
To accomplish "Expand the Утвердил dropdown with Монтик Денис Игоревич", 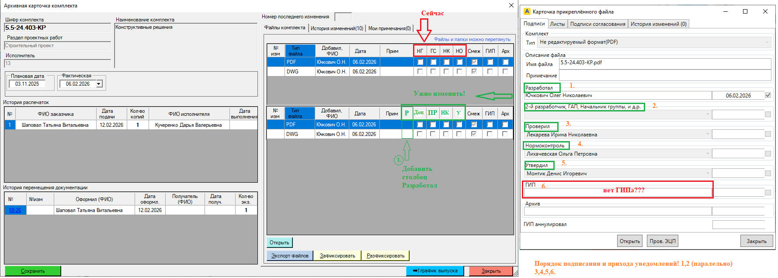I will [708, 174].
